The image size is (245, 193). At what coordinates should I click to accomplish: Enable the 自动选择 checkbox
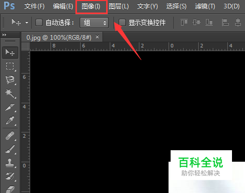39,22
